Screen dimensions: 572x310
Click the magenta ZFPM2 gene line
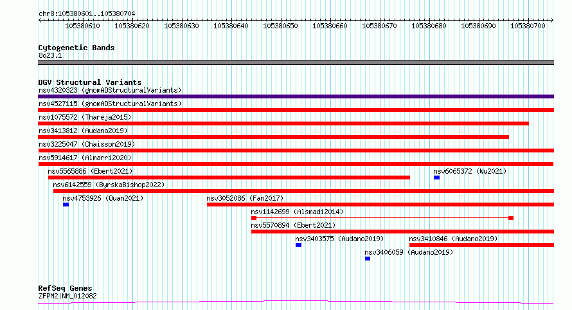click(296, 302)
